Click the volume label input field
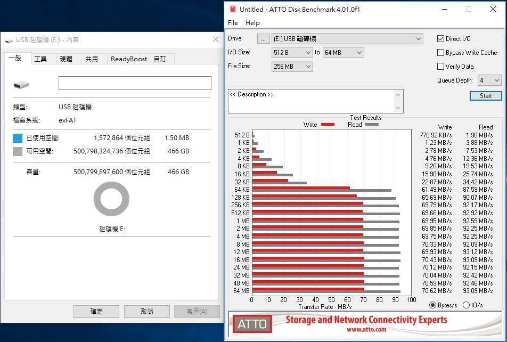The width and height of the screenshot is (507, 342). (x=135, y=83)
